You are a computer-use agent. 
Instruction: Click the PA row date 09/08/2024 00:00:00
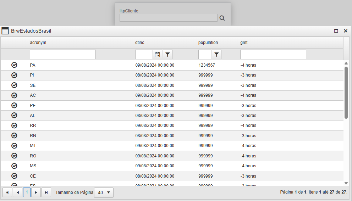(155, 65)
